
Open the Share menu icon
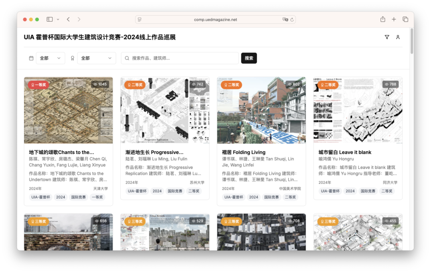tap(383, 19)
